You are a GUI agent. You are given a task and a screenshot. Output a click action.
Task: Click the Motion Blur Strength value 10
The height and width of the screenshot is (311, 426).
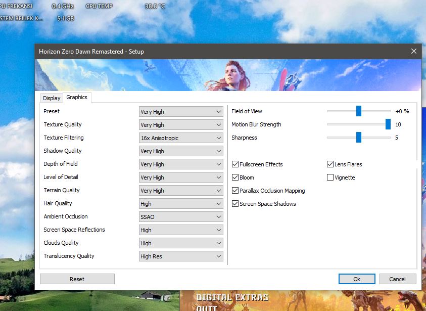click(x=398, y=124)
